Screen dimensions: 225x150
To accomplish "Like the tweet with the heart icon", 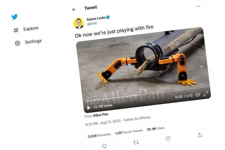I will point(168,138).
